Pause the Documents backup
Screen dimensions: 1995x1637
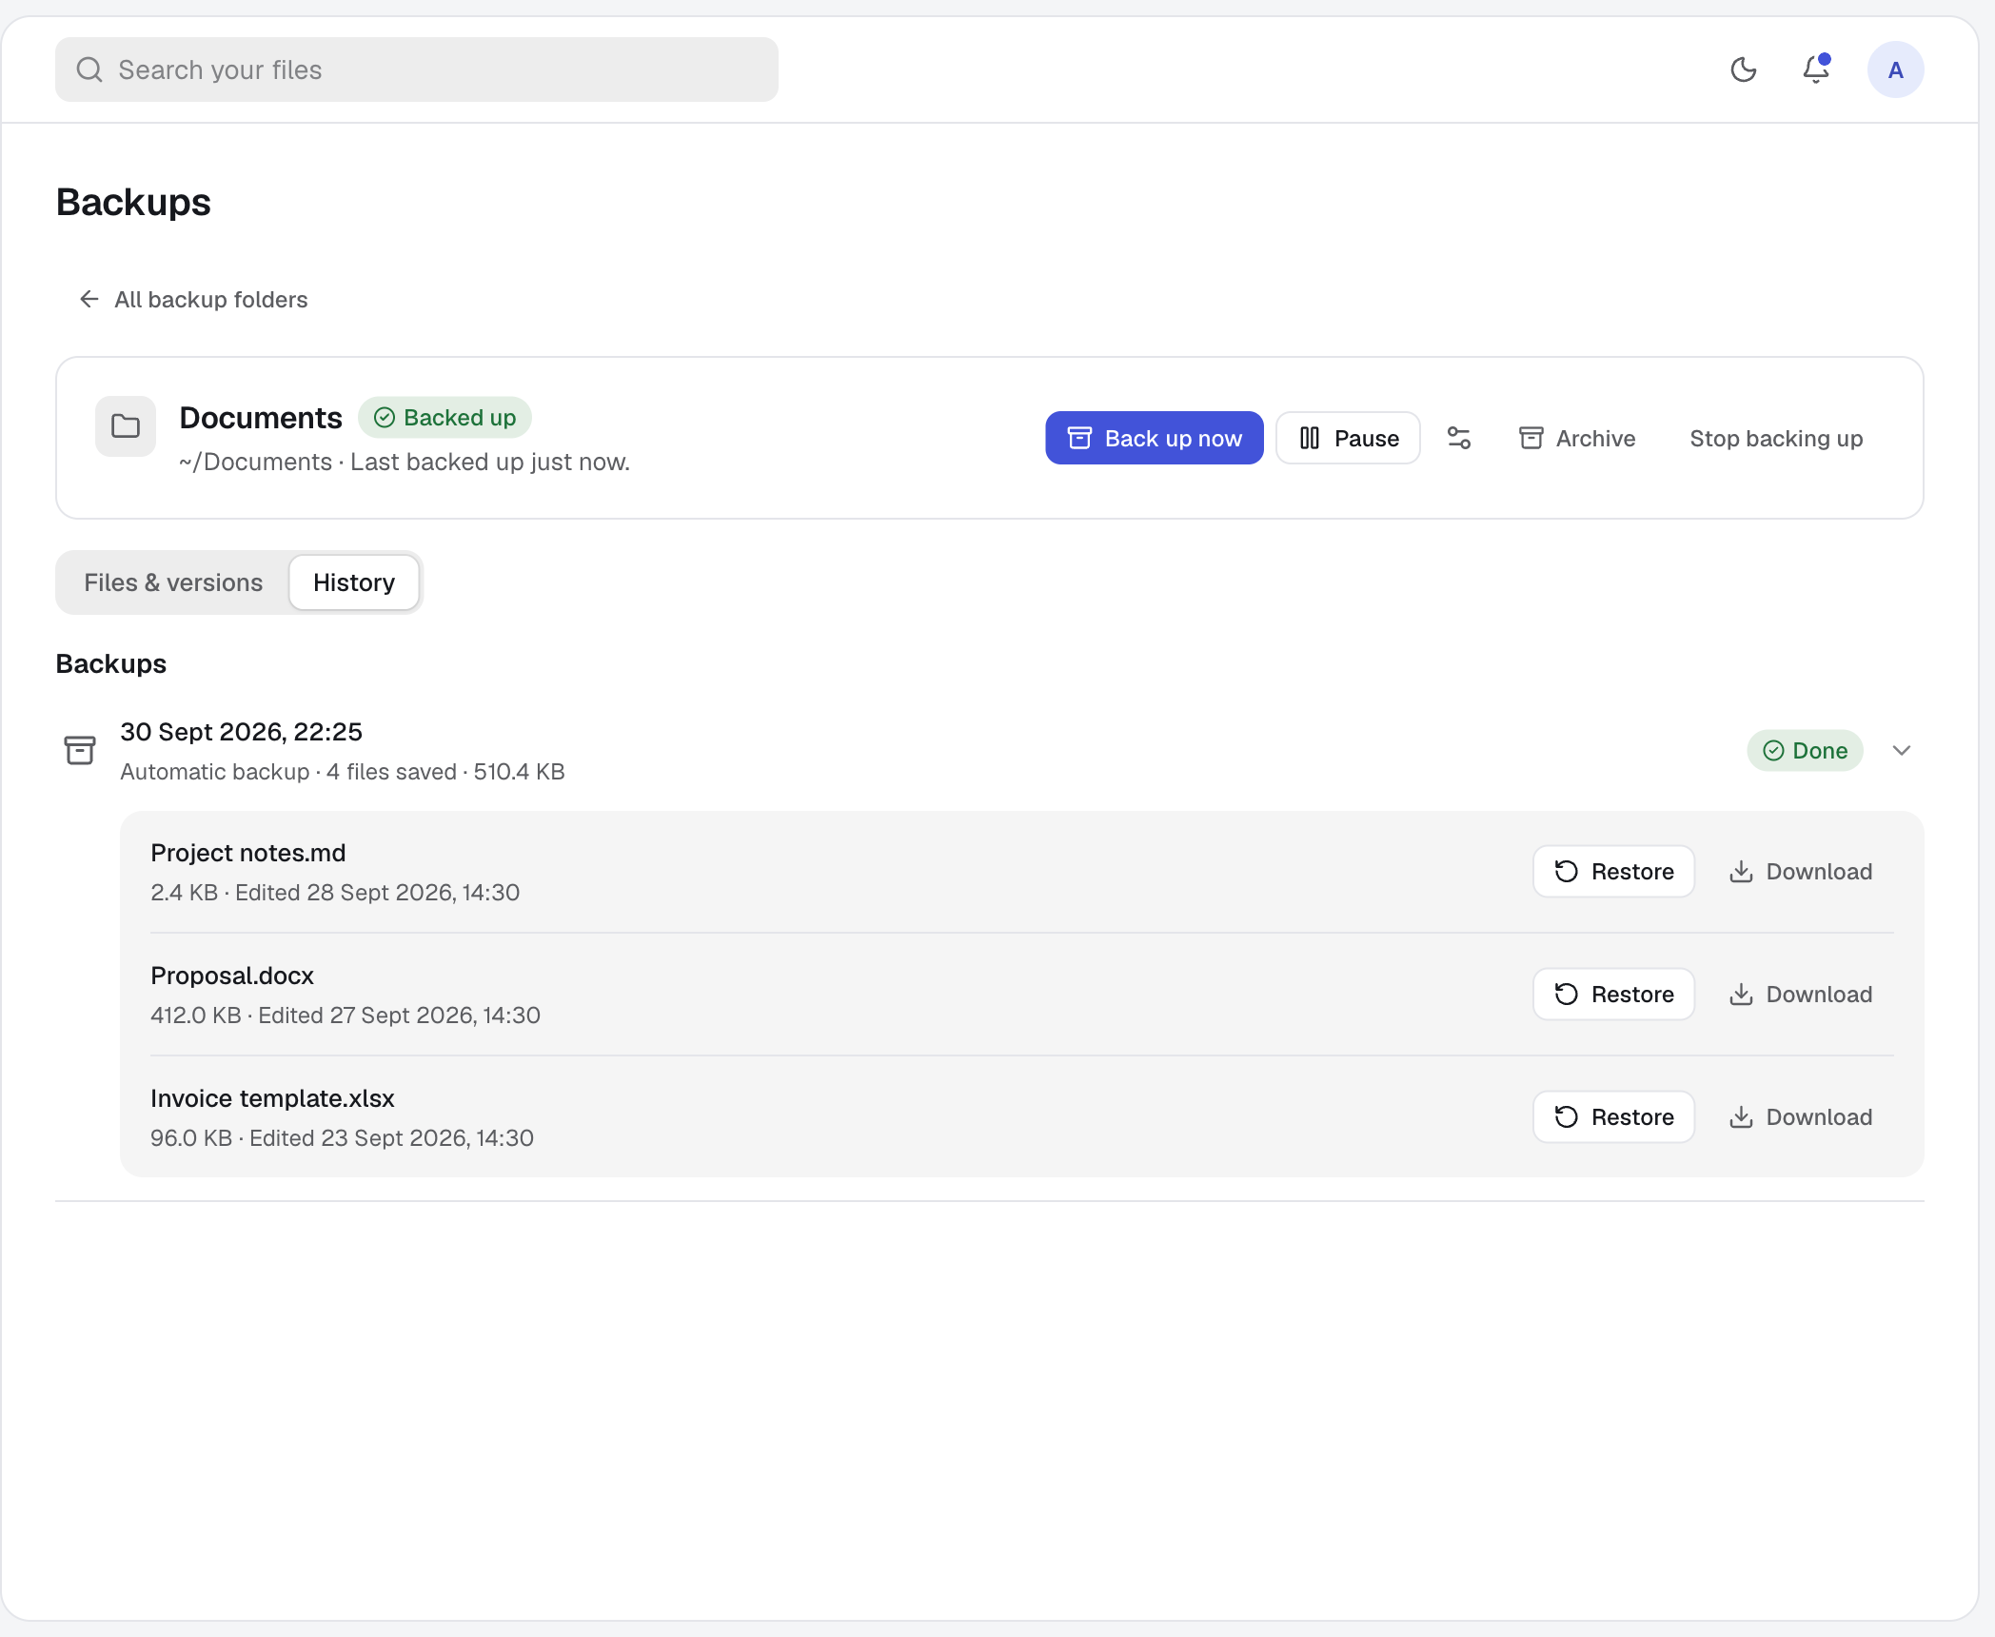(x=1349, y=438)
